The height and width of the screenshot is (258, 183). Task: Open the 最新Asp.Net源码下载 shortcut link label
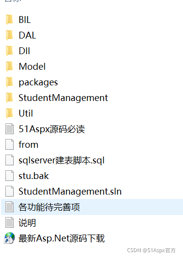coord(61,238)
